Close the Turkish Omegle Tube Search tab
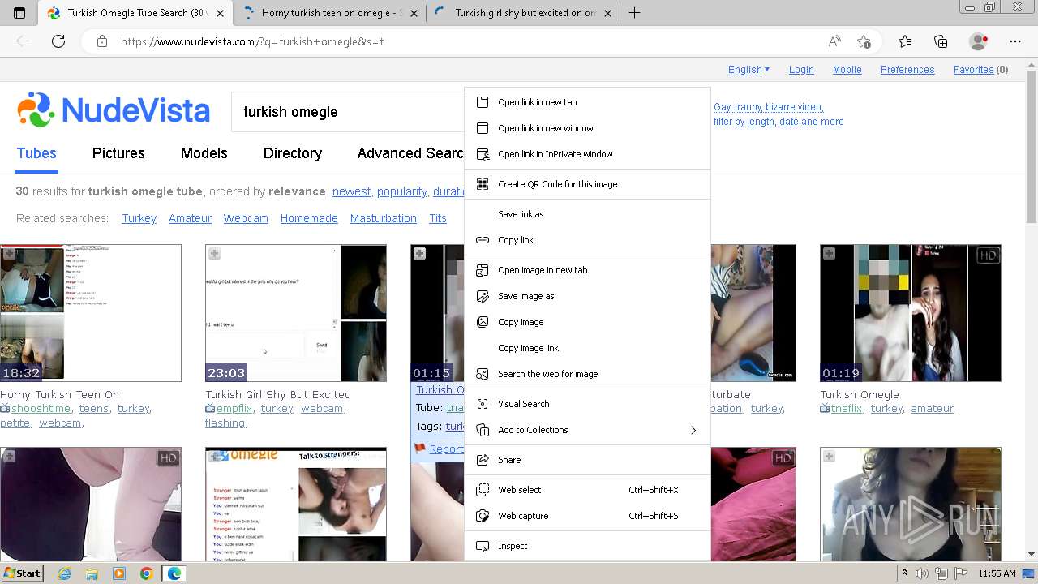 pyautogui.click(x=220, y=13)
